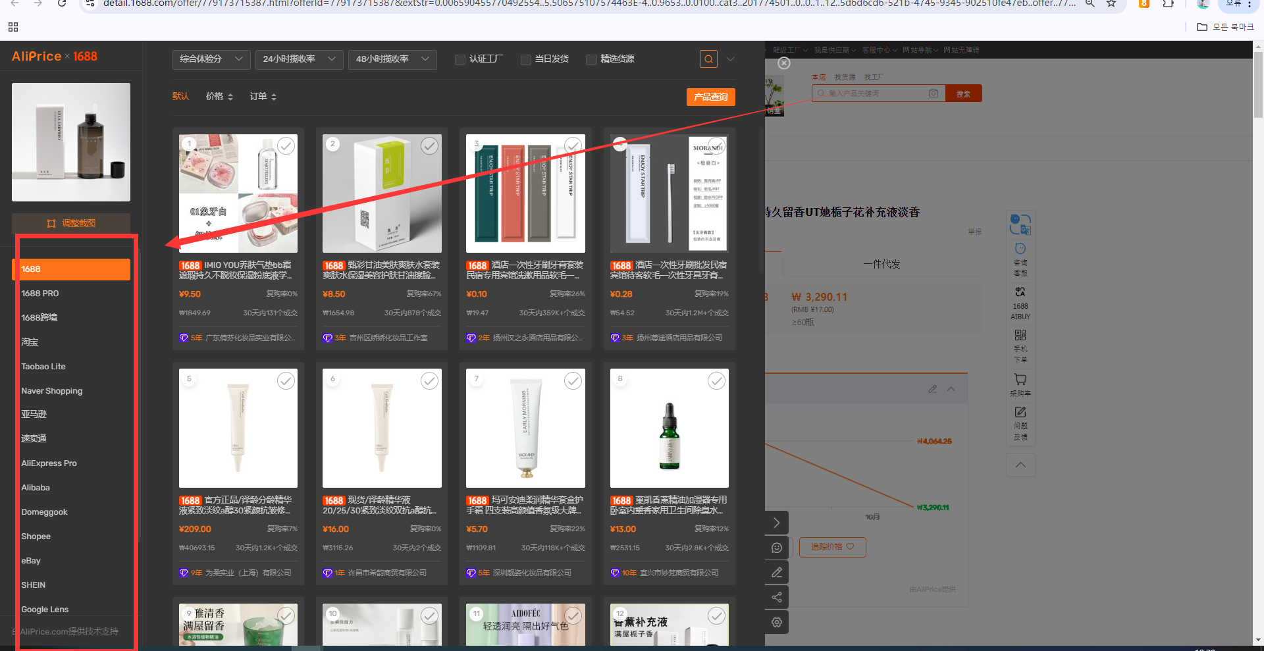Click the browser zoom magnifier icon in the address bar
1264x651 pixels.
(1090, 3)
